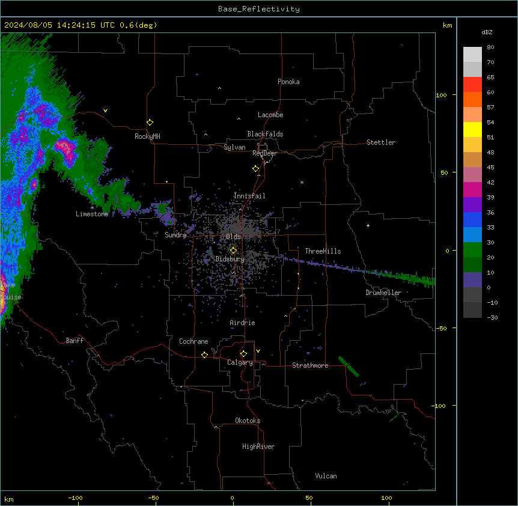Click the 100 km mark on the right axis
The width and height of the screenshot is (518, 506).
point(441,95)
